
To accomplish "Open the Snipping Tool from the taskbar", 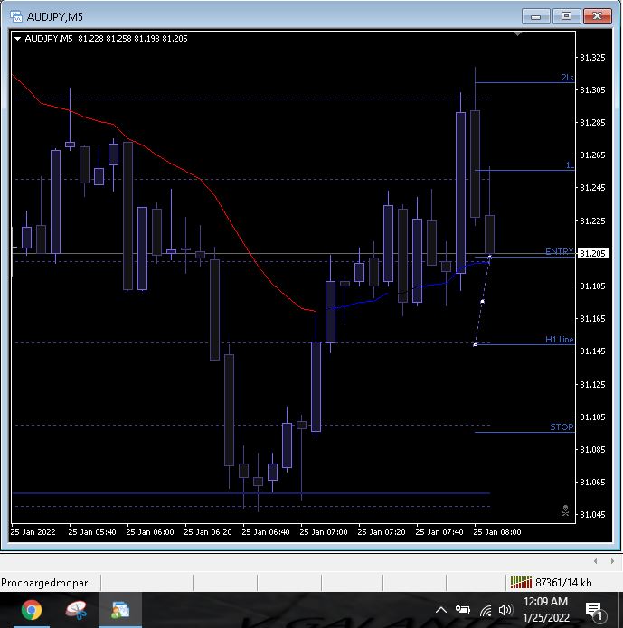I will (76, 610).
